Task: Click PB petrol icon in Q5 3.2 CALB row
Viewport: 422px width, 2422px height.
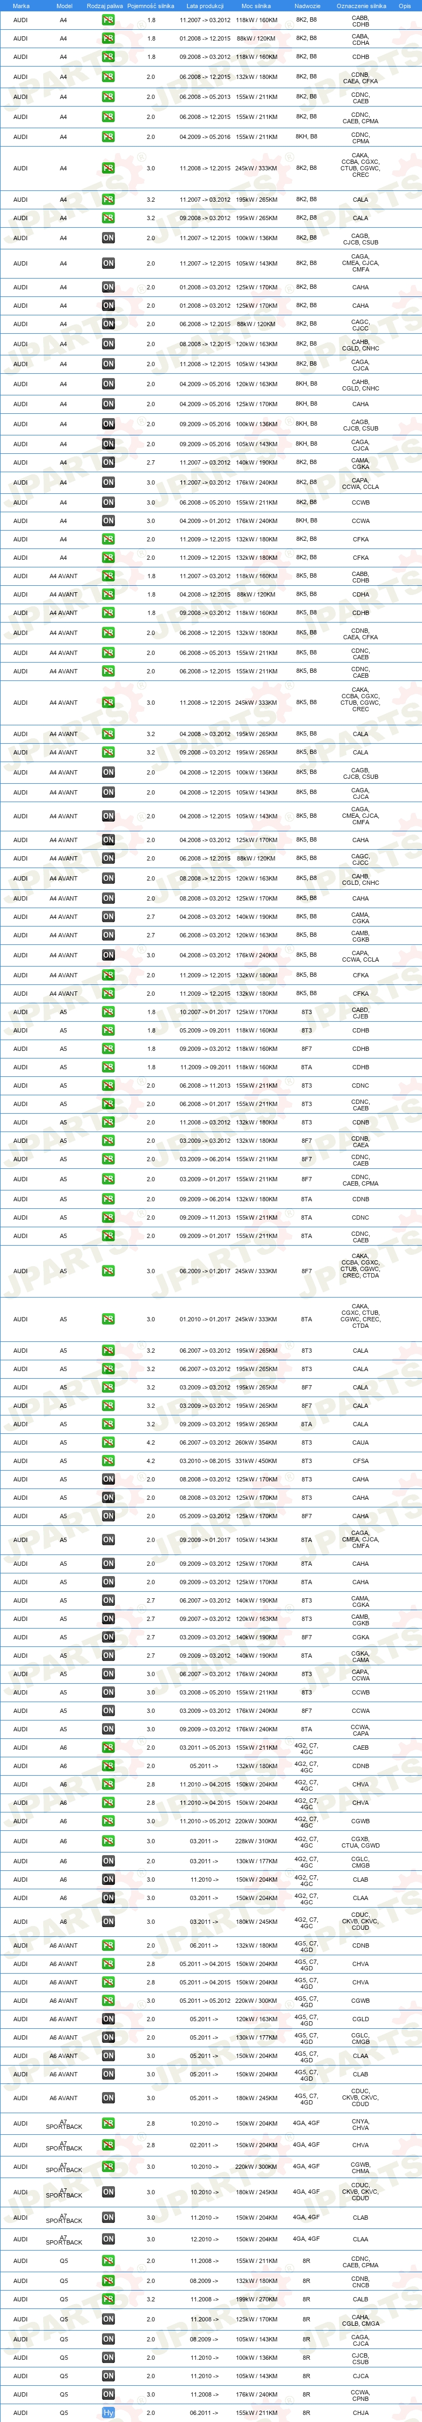Action: point(108,2299)
